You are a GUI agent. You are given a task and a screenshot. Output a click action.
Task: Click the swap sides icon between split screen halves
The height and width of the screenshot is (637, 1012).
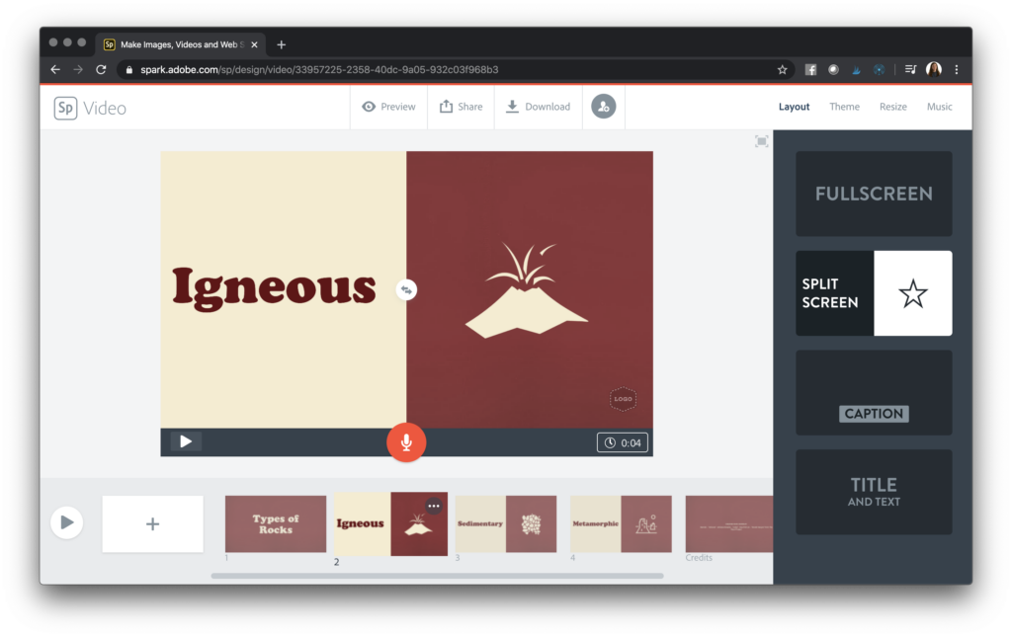pyautogui.click(x=406, y=289)
